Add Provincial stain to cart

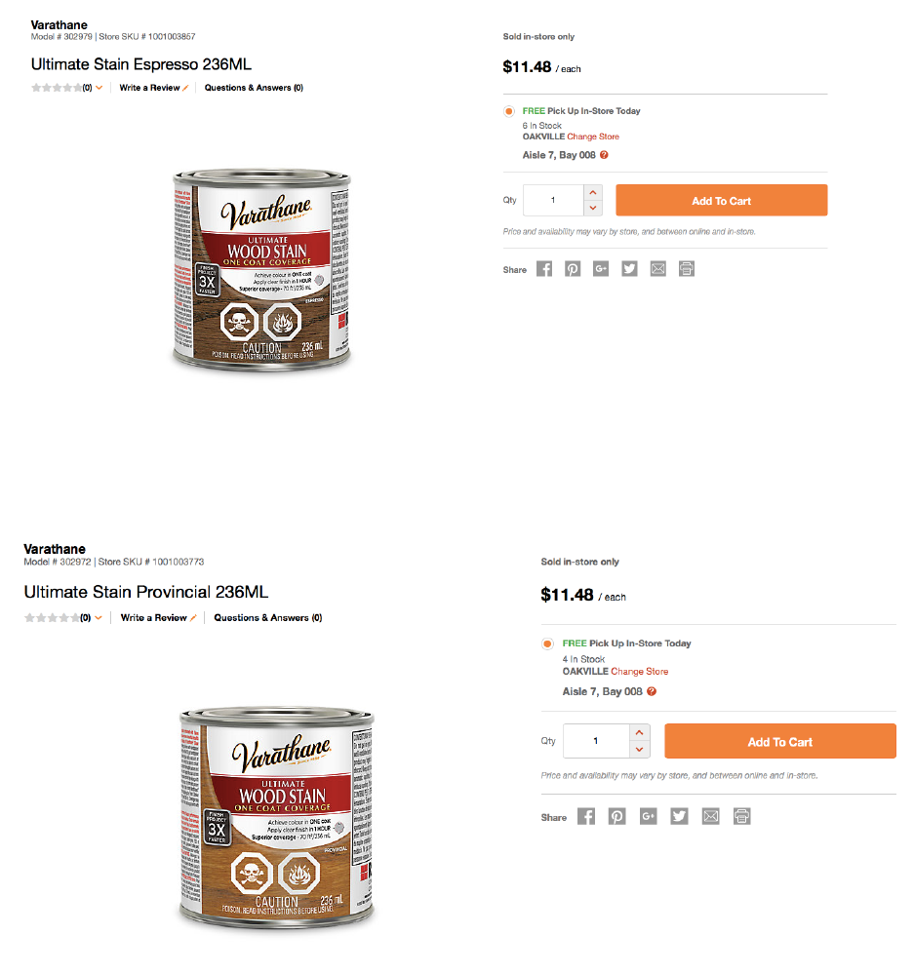[x=780, y=741]
